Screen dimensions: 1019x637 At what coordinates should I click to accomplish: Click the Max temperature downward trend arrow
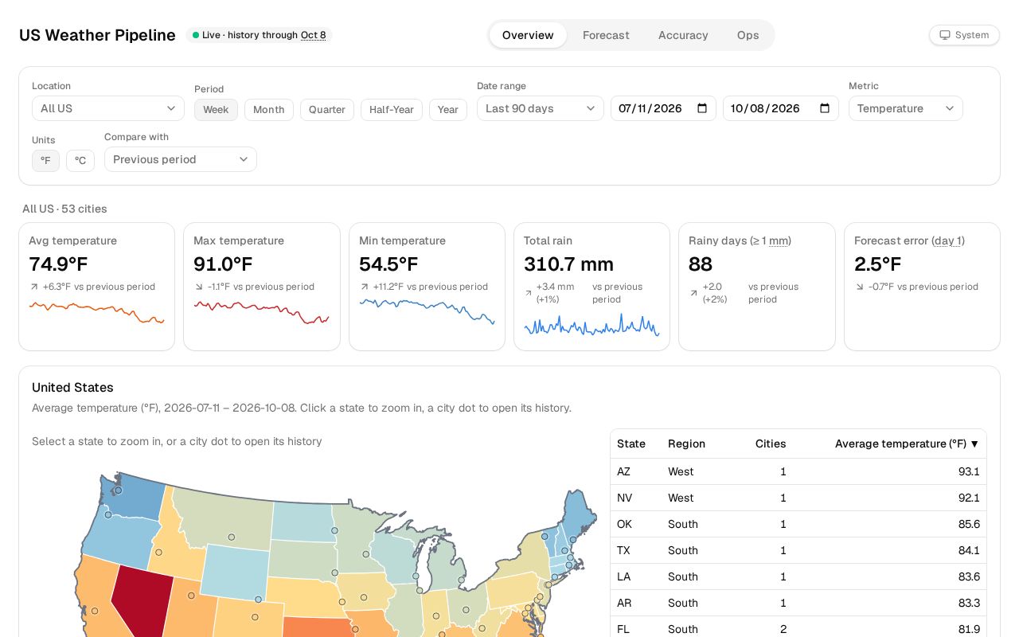coord(199,287)
